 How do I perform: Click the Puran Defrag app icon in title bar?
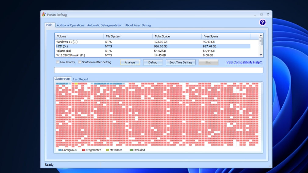(x=44, y=15)
